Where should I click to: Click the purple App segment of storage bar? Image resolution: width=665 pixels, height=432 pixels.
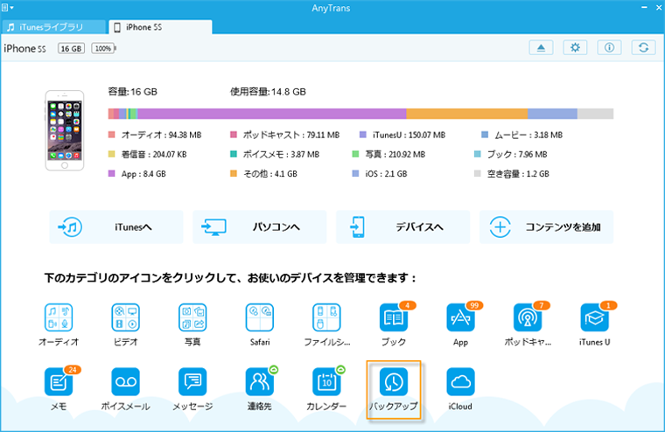click(271, 114)
